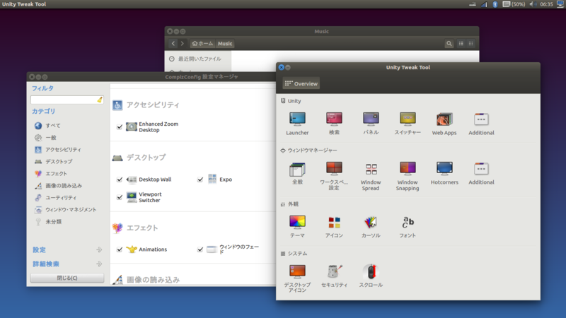Select エフェクト category in sidebar

51,173
